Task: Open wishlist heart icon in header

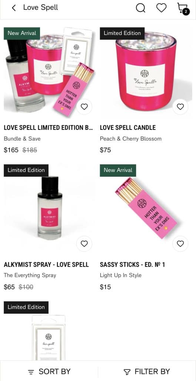Action: (x=161, y=8)
